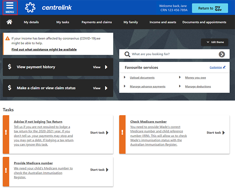Open Manage deductions link

(198, 87)
